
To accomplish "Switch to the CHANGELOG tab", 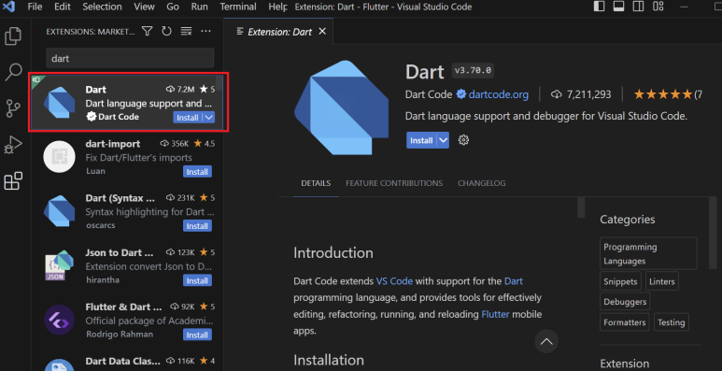I will [482, 183].
